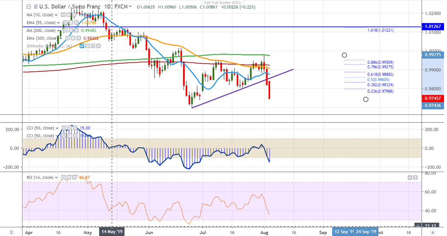447x236 pixels.
Task: Click the lower Fibonacci anchor circle handle
Action: (366, 99)
